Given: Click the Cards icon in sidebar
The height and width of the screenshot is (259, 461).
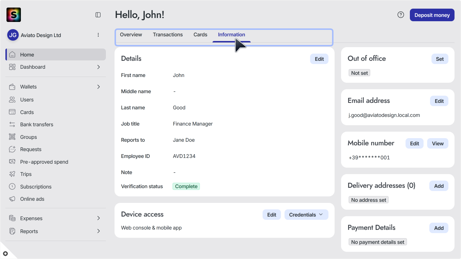Looking at the screenshot, I should click(x=12, y=112).
